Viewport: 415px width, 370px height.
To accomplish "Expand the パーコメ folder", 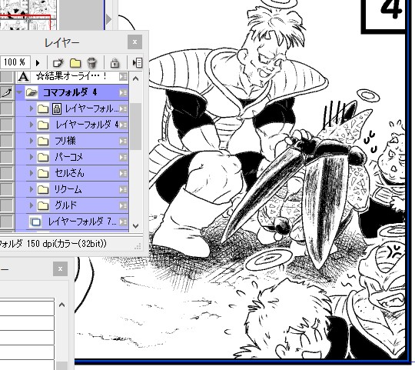I will 32,158.
